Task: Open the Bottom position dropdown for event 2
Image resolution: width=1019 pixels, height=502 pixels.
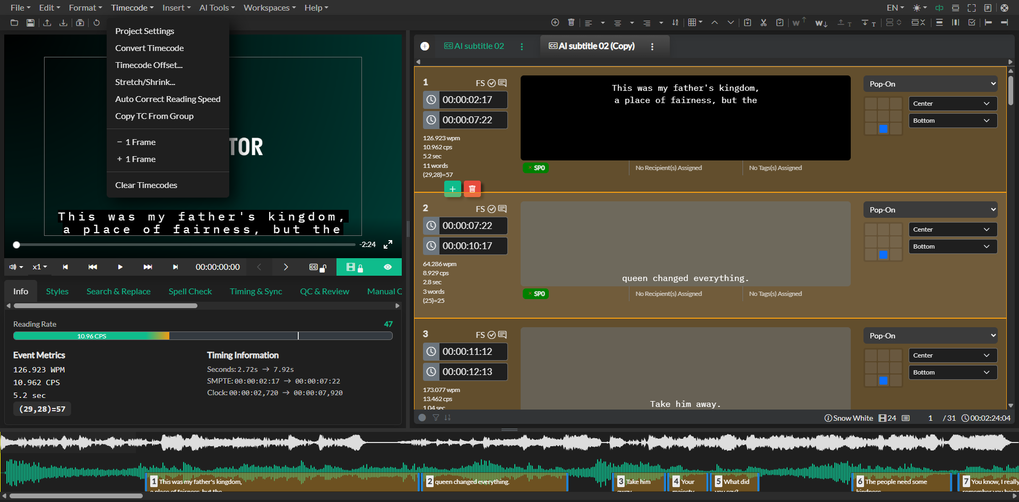Action: click(953, 246)
